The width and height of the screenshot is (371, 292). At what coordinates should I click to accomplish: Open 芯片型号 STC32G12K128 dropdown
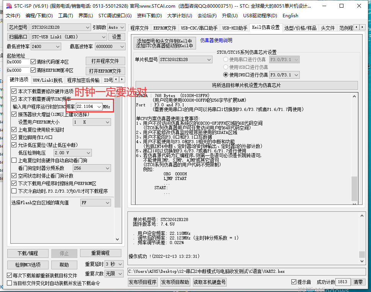pos(60,27)
